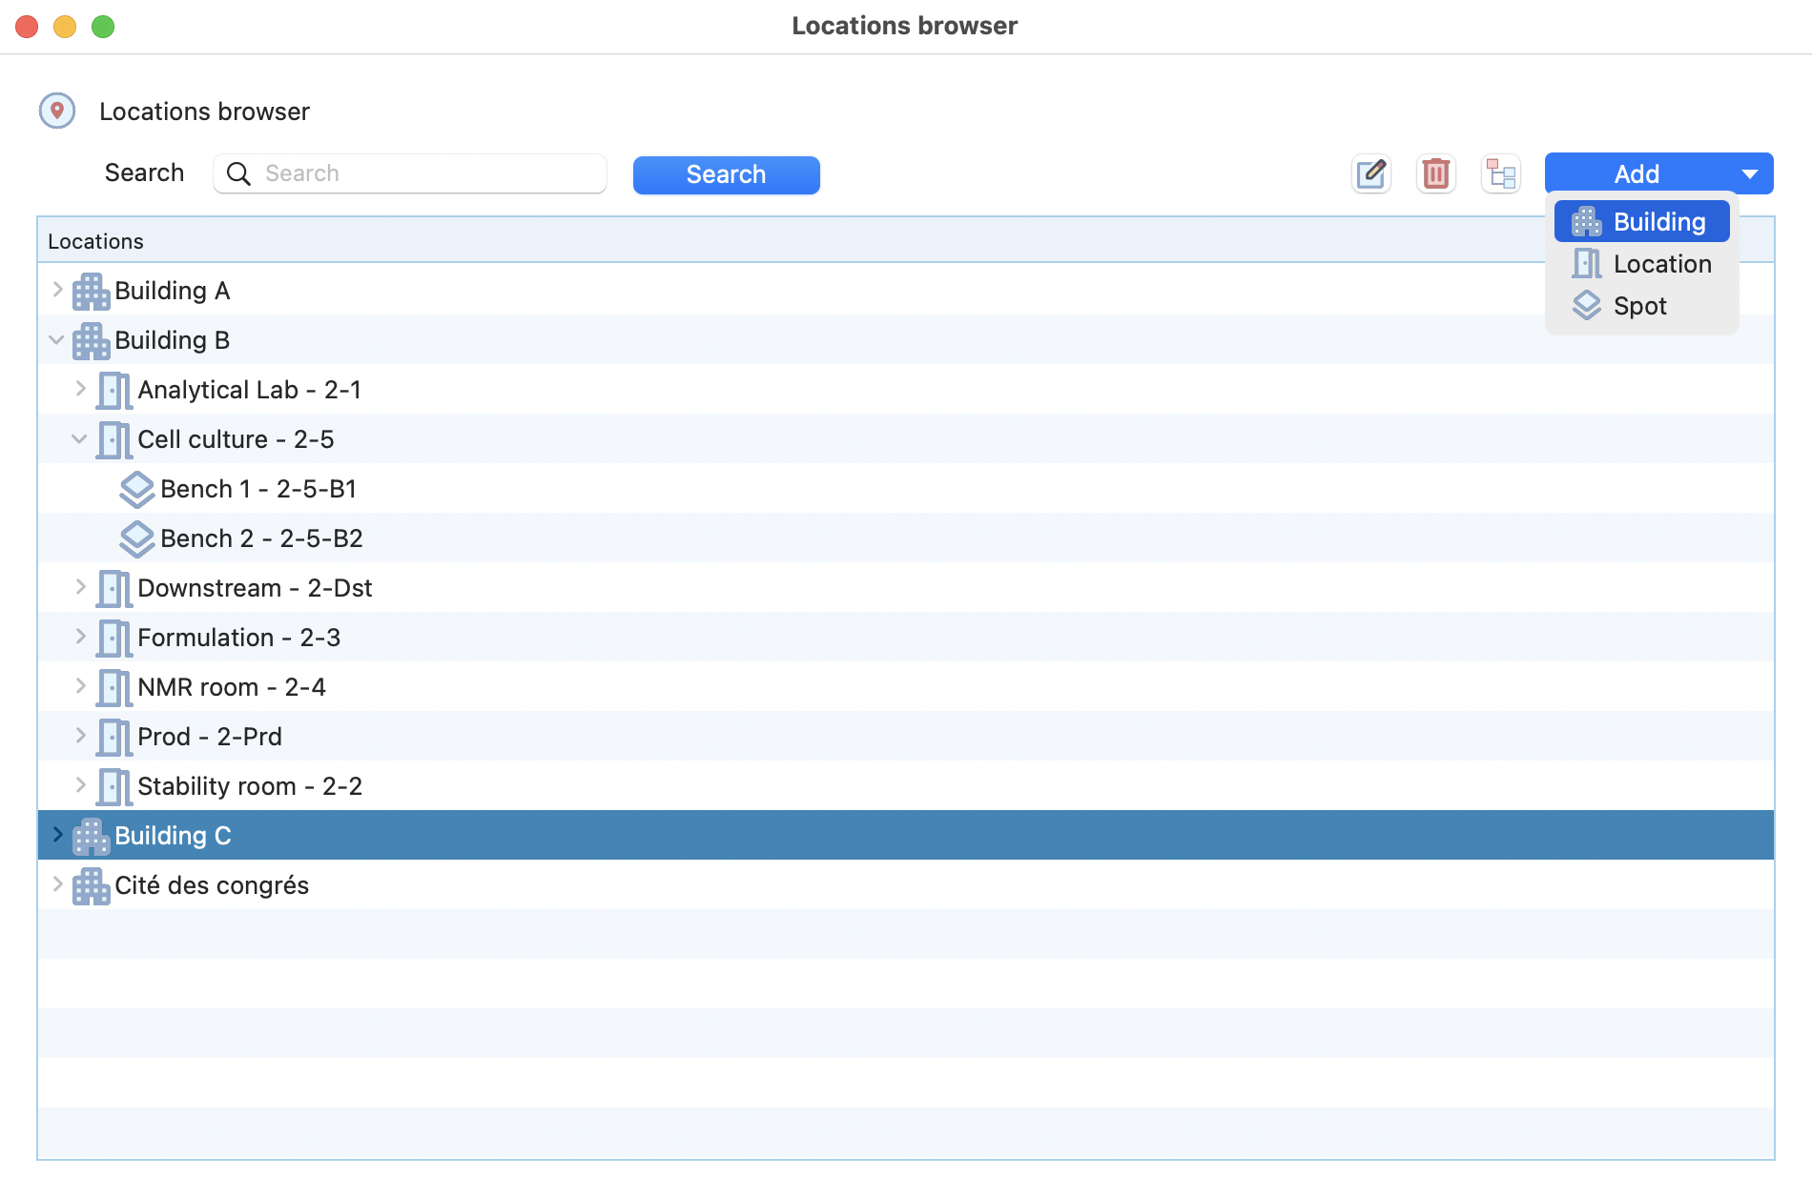Click the door icon beside Cell culture
Viewport: 1812px width, 1197px height.
(114, 439)
